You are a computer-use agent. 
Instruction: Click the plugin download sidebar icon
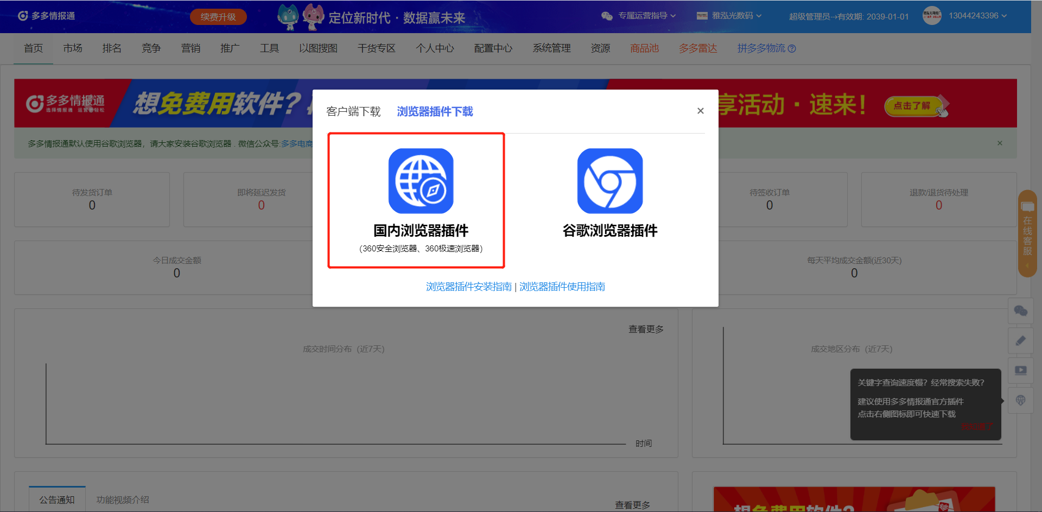(1020, 400)
